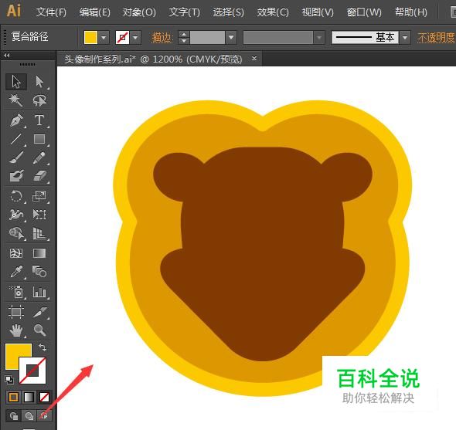Viewport: 456px width, 430px height.
Task: Select the Blob Brush tool
Action: pos(16,176)
